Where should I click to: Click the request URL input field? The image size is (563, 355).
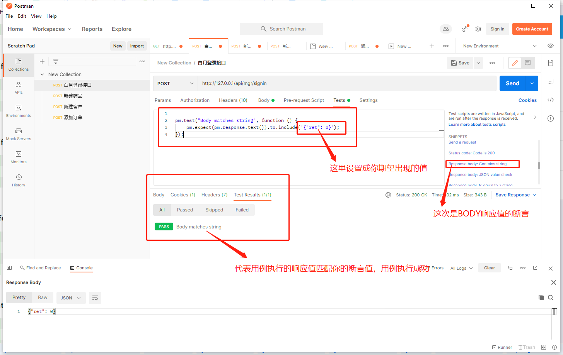click(347, 83)
